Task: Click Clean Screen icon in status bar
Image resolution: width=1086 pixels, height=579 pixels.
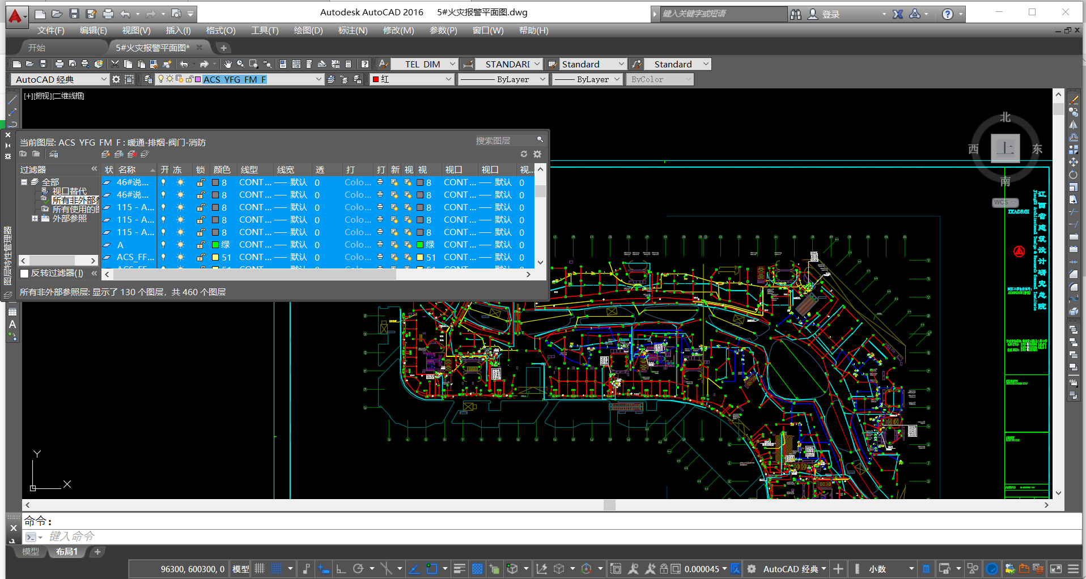Action: (x=1056, y=569)
